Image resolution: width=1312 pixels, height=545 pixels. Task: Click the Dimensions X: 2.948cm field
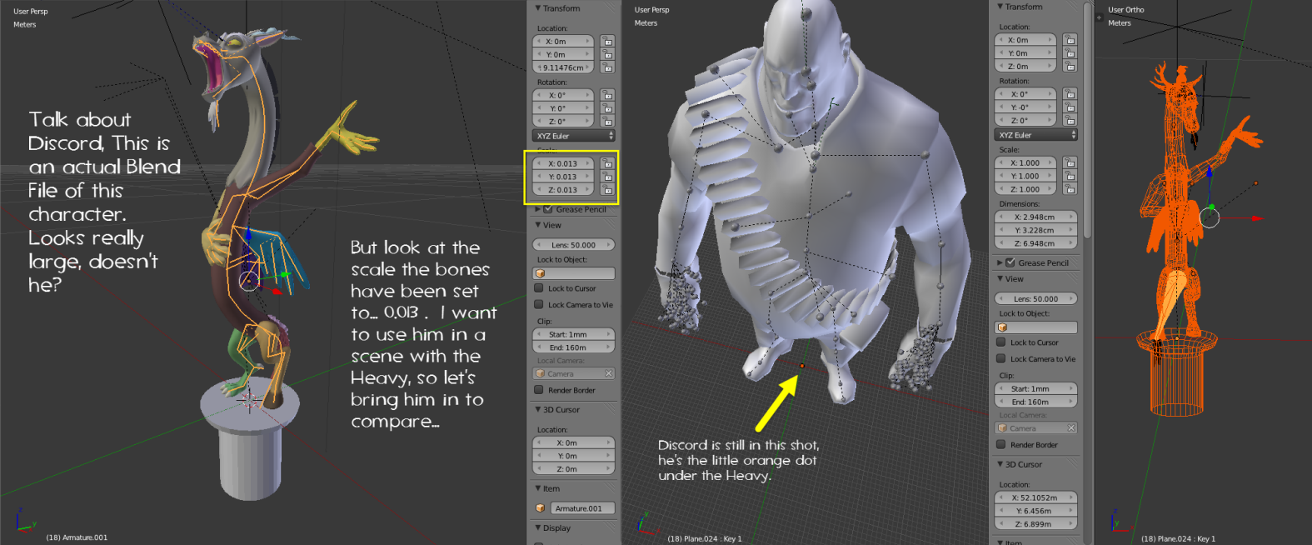click(1036, 217)
